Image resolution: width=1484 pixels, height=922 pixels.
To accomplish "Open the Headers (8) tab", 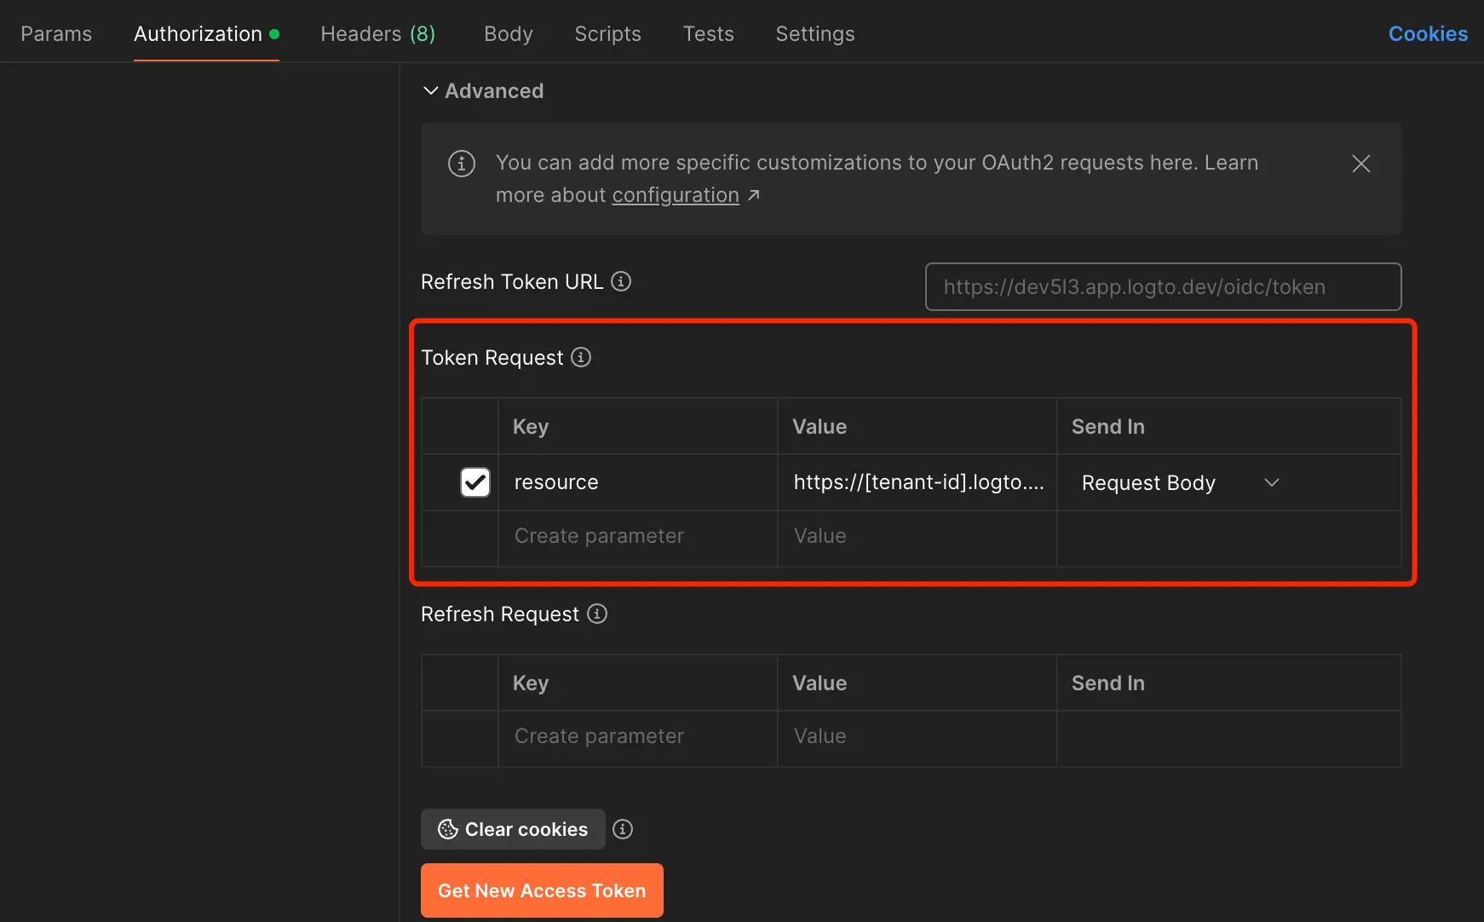I will 377,34.
